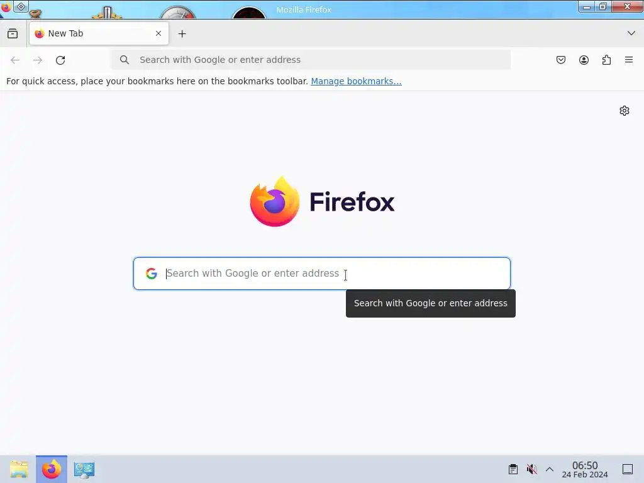
Task: Open the Firefox account icon
Action: (584, 60)
